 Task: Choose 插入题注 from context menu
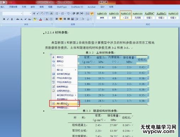65,103
